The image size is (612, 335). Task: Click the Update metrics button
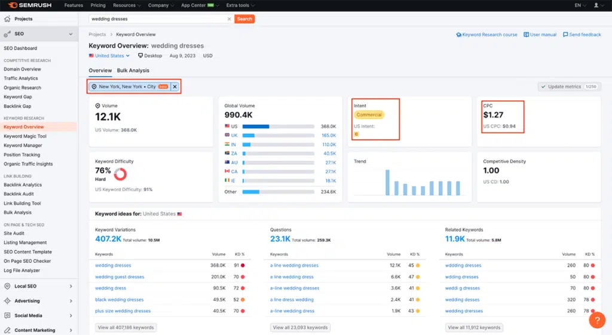pos(569,87)
